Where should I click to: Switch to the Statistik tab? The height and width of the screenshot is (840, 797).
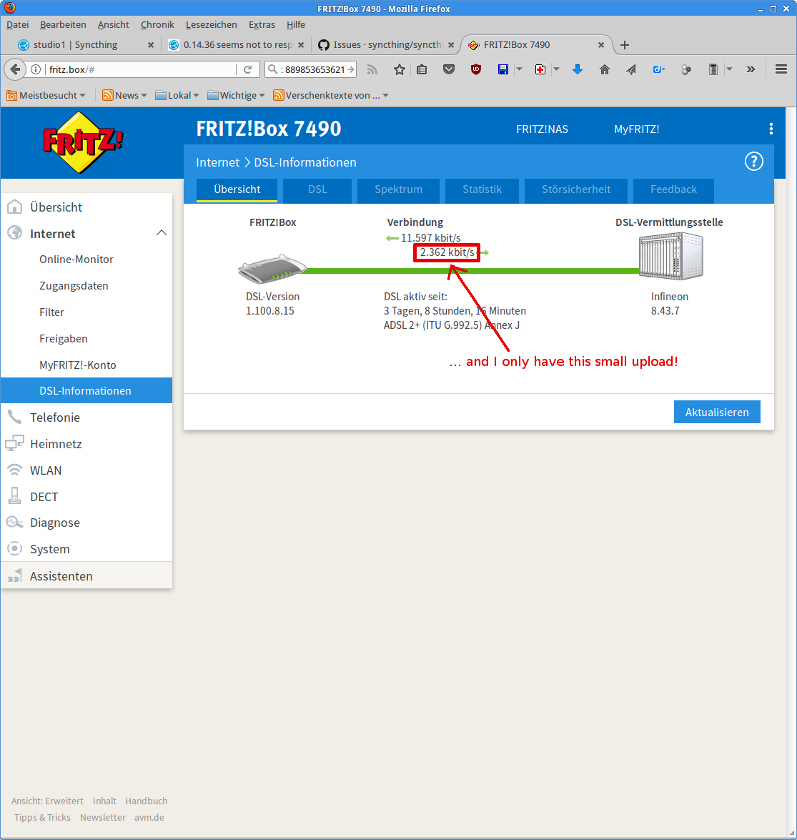pyautogui.click(x=482, y=189)
